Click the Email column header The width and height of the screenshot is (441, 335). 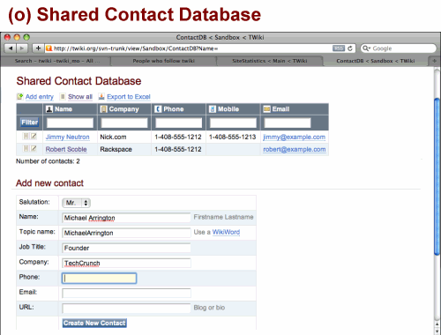295,109
